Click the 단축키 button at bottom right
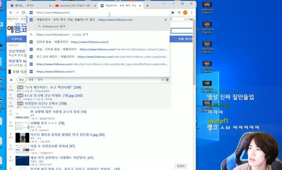The width and height of the screenshot is (282, 170). [181, 166]
